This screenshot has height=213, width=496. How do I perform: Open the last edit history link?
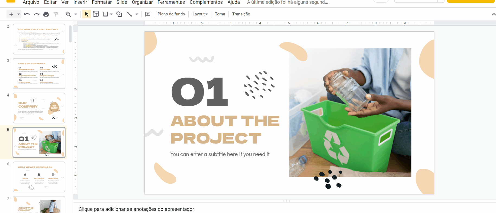[287, 2]
